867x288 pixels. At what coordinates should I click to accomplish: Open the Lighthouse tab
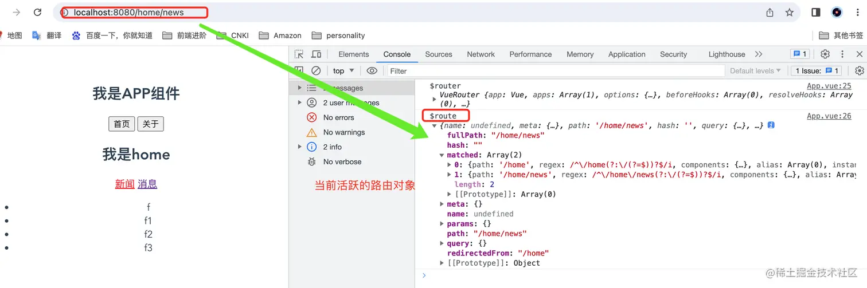tap(727, 54)
